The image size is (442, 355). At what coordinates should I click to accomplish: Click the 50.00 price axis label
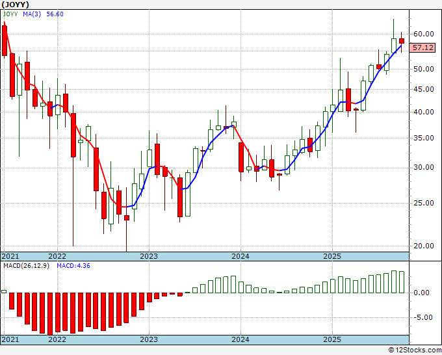[424, 69]
